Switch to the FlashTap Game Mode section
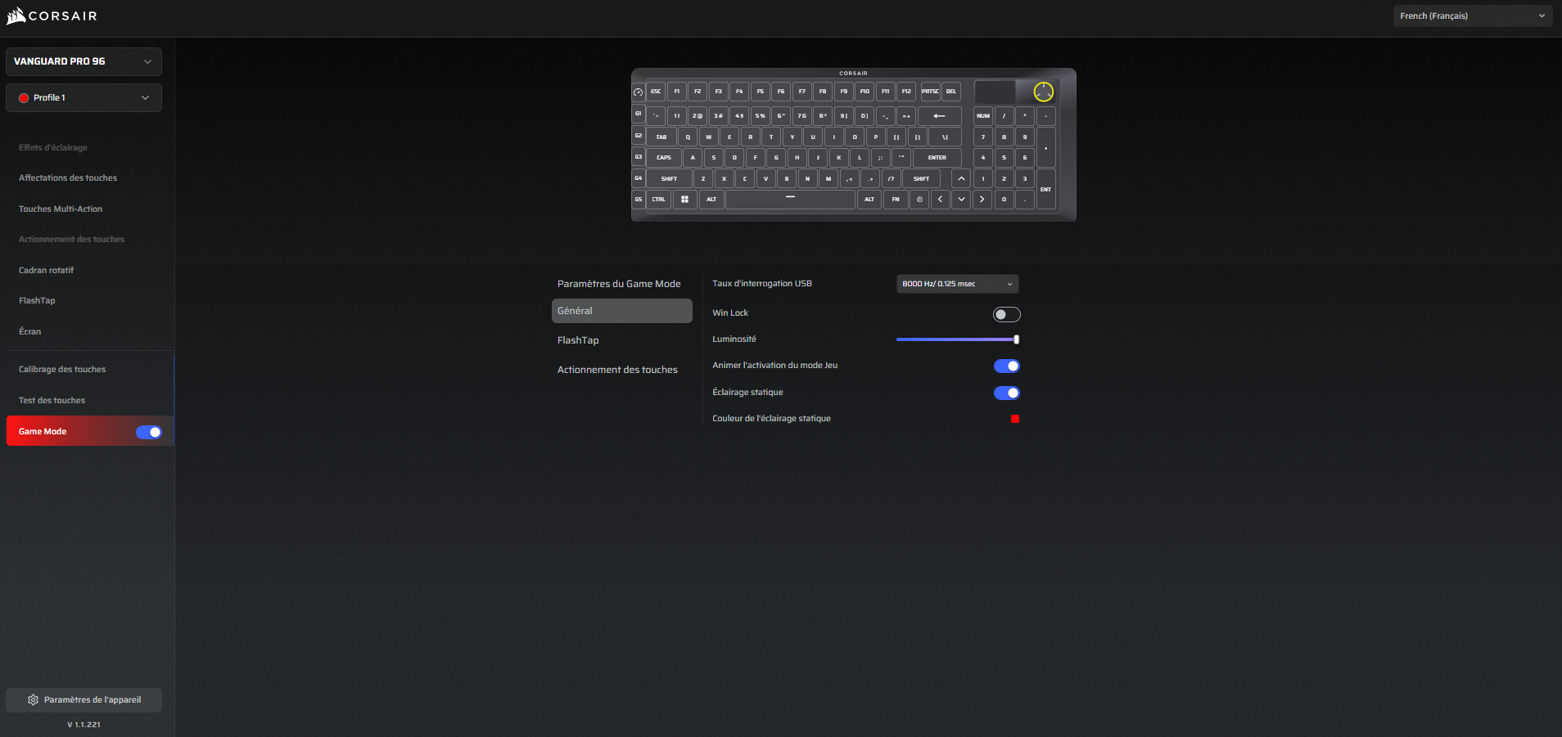 click(x=578, y=340)
